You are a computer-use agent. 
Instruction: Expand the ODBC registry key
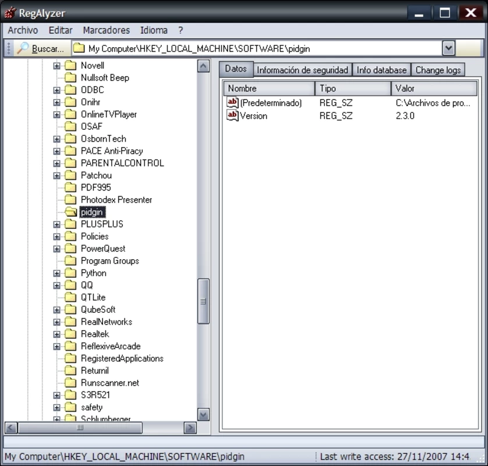pos(56,90)
